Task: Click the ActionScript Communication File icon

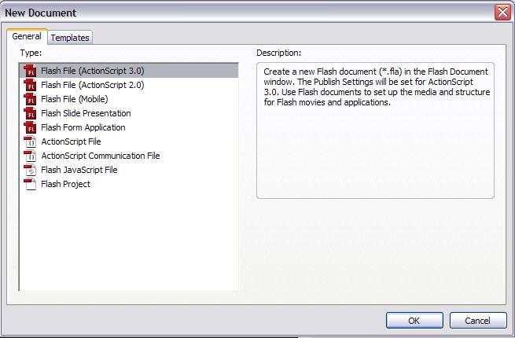Action: pos(30,156)
